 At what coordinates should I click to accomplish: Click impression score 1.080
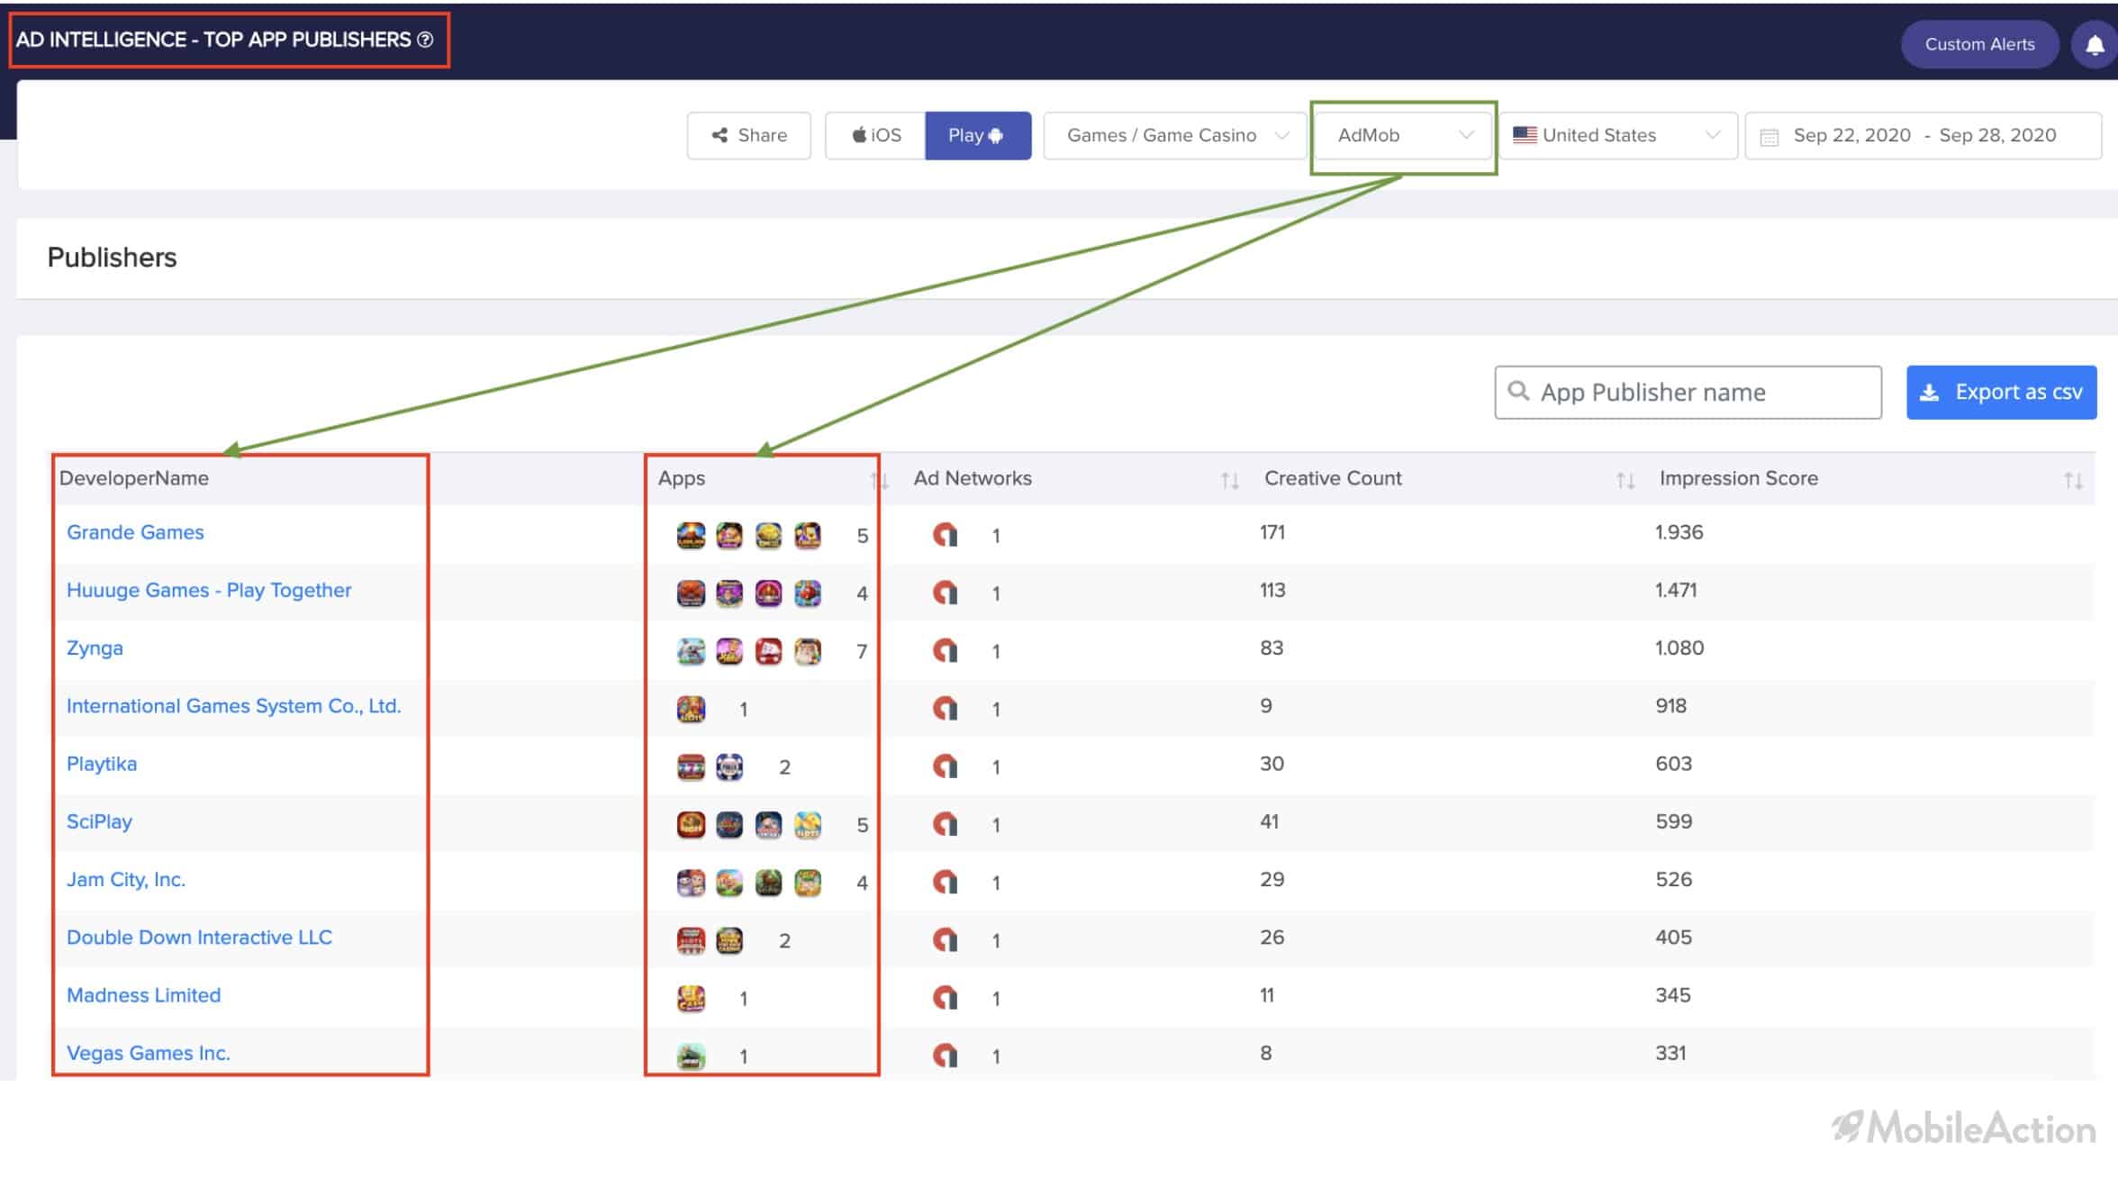[1679, 648]
